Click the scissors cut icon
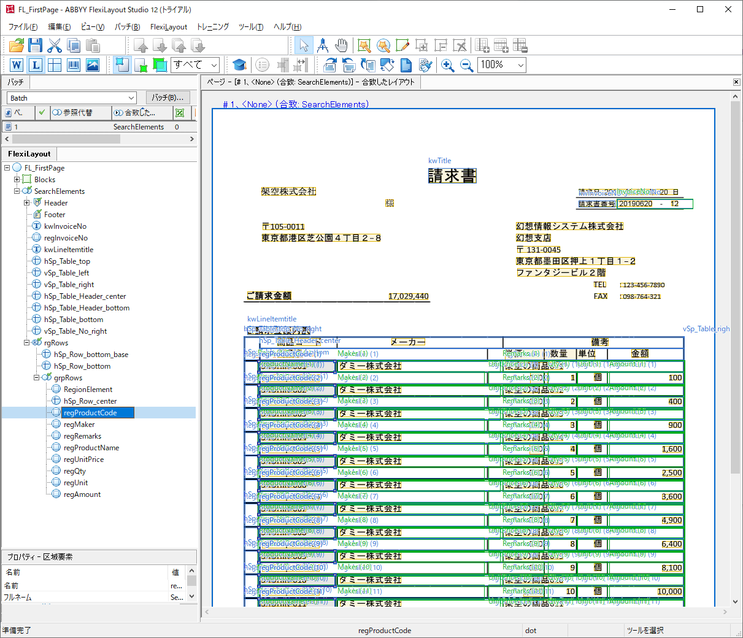The width and height of the screenshot is (743, 638). click(x=55, y=45)
